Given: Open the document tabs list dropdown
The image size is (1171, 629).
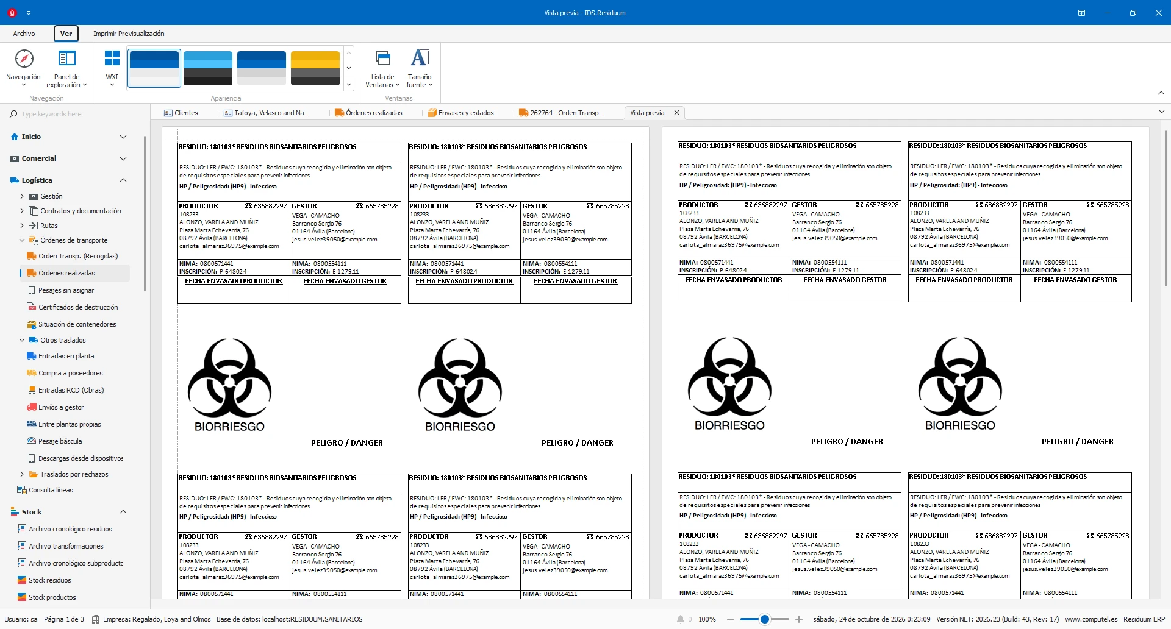Looking at the screenshot, I should coord(1161,112).
